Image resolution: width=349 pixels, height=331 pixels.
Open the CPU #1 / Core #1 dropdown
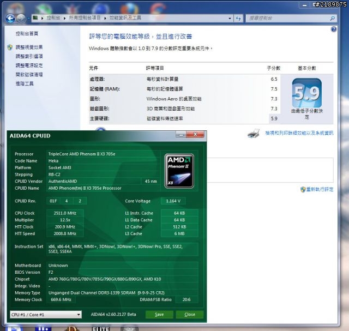[46, 315]
